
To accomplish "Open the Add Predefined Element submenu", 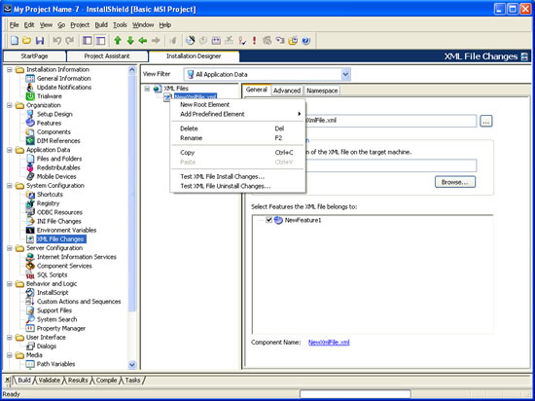I will click(237, 114).
